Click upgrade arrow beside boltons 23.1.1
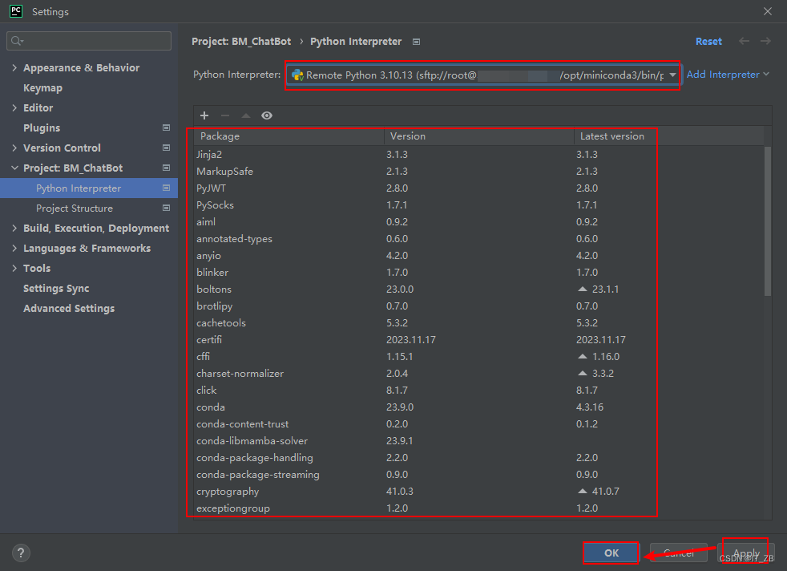 (x=582, y=290)
